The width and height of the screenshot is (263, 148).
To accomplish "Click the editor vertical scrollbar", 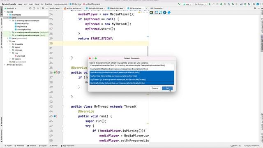I will [148, 51].
